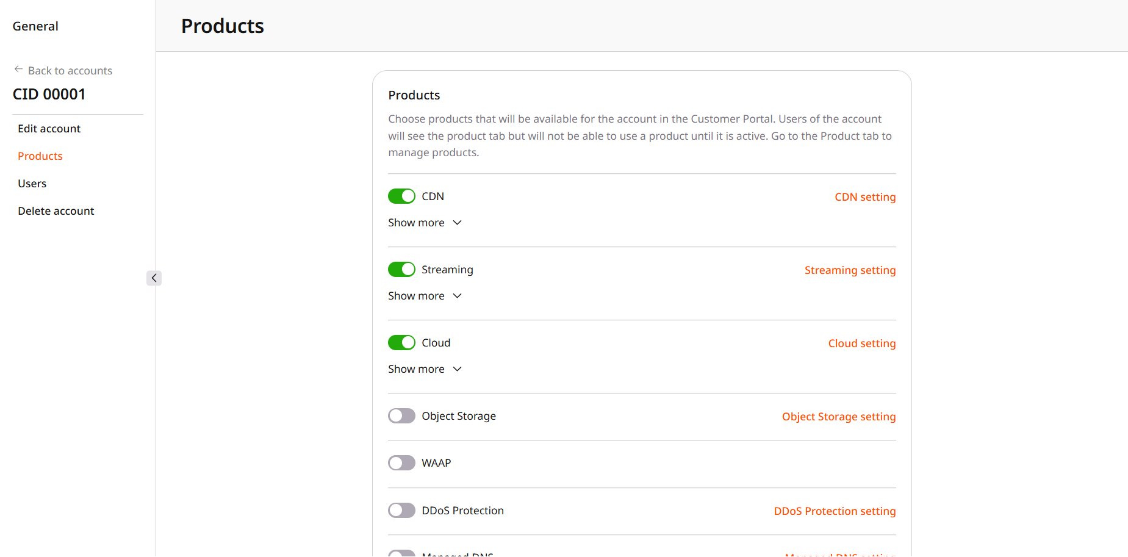Enable the DDoS Protection toggle
This screenshot has width=1128, height=557.
[401, 511]
